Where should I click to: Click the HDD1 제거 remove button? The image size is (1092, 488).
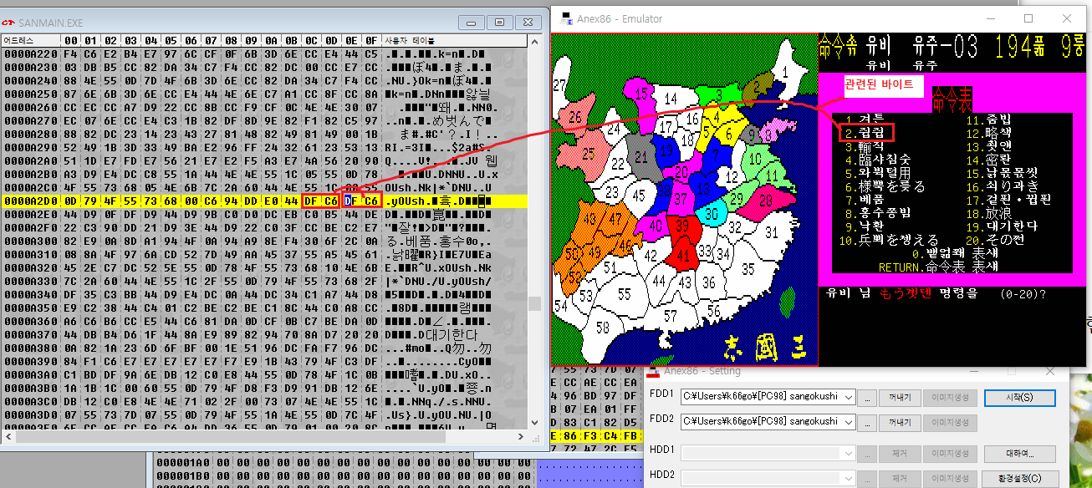pyautogui.click(x=899, y=454)
